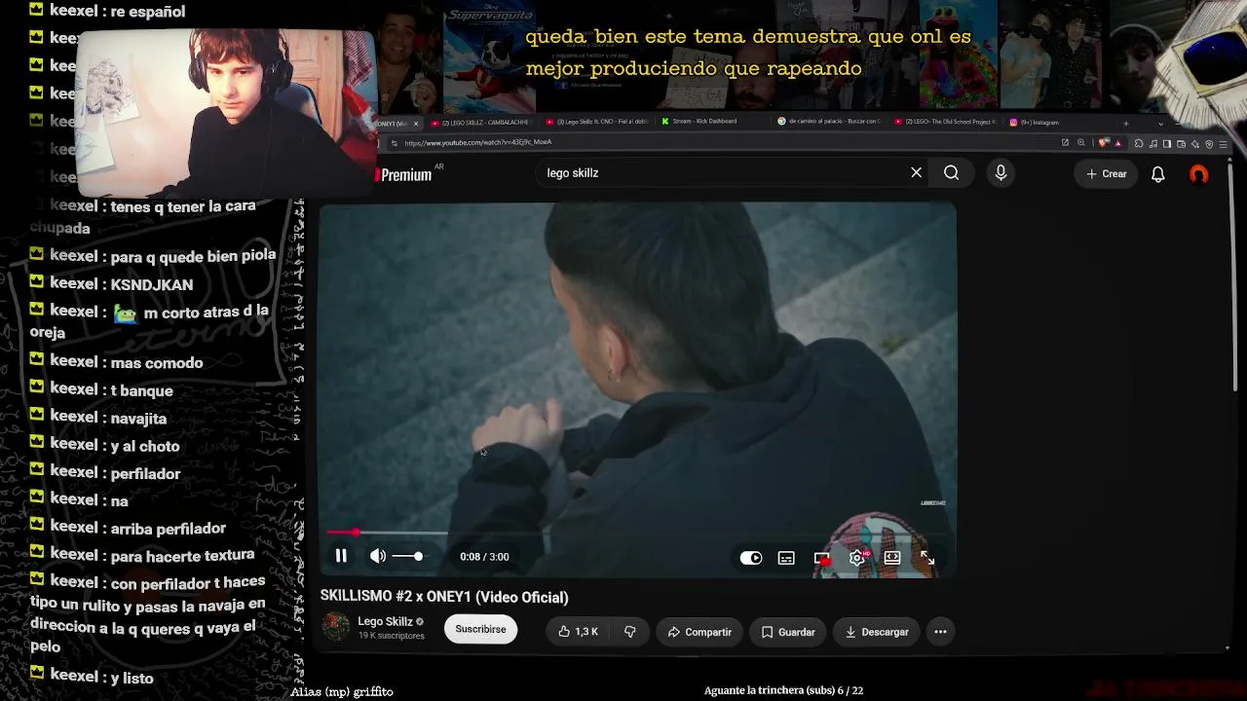Open the browser zoom magnifier icon
The image size is (1247, 701).
(1080, 143)
